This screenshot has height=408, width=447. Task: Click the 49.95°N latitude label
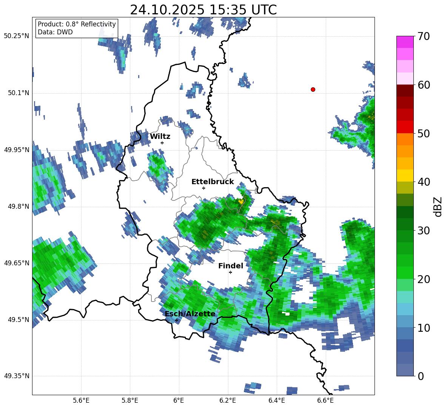(17, 149)
